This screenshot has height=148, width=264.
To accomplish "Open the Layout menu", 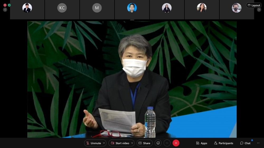I will pyautogui.click(x=254, y=5).
